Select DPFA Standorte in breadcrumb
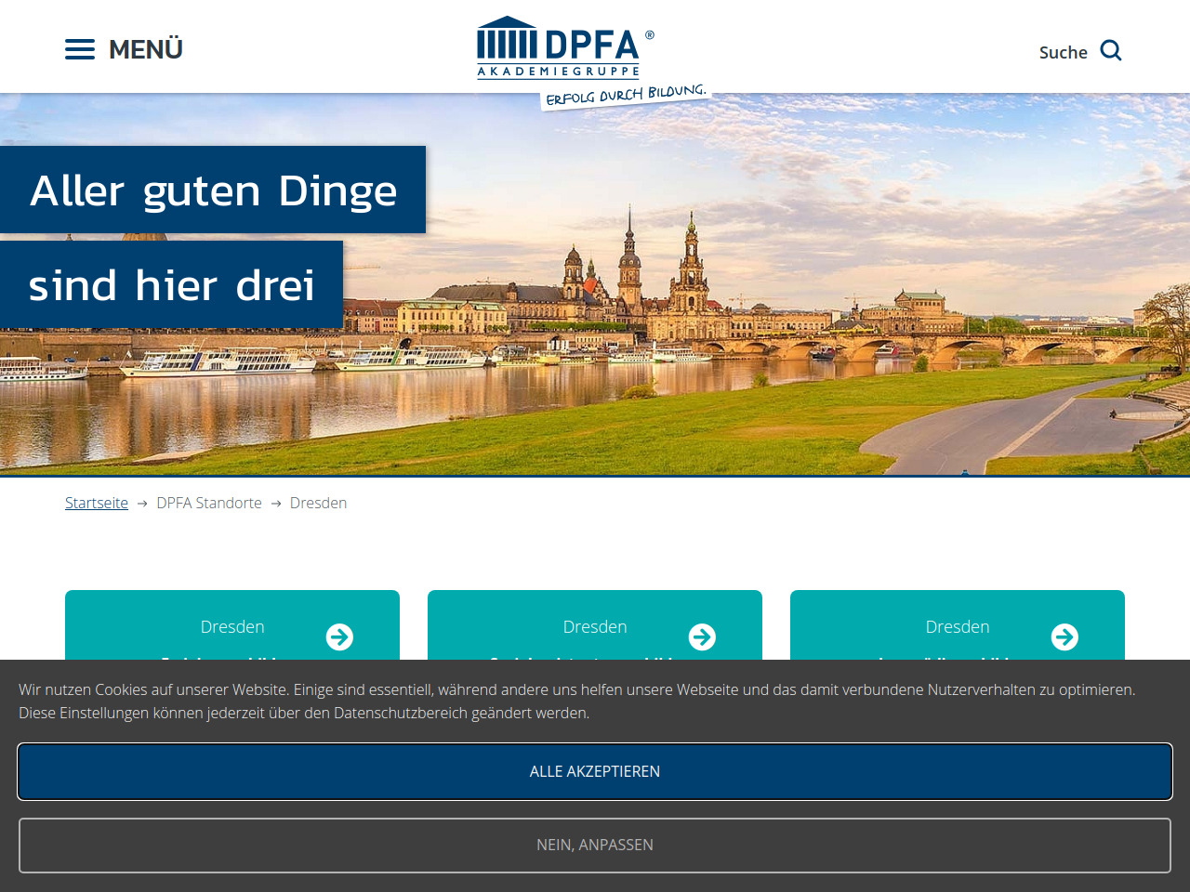The width and height of the screenshot is (1190, 892). (209, 503)
